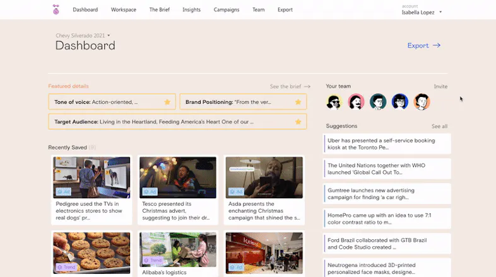Click Invite next to Your team
Image resolution: width=496 pixels, height=277 pixels.
(x=440, y=86)
